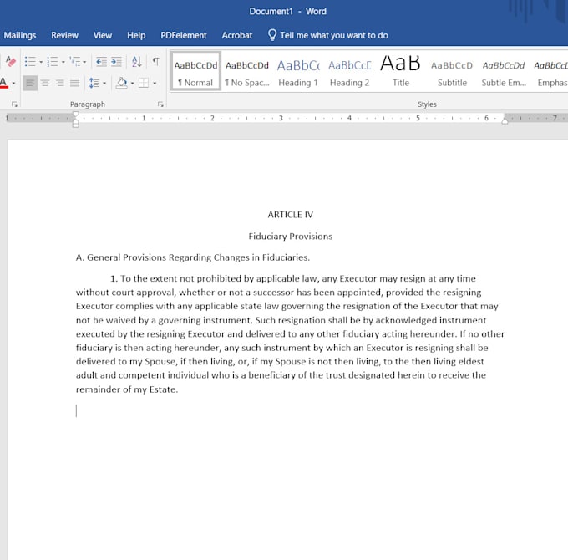Click the ARTICLE IV heading text
Viewport: 568px width, 560px height.
[x=290, y=215]
